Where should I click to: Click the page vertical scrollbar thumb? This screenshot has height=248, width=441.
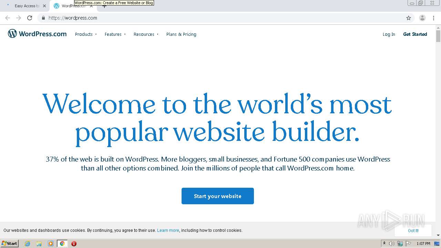[438, 36]
